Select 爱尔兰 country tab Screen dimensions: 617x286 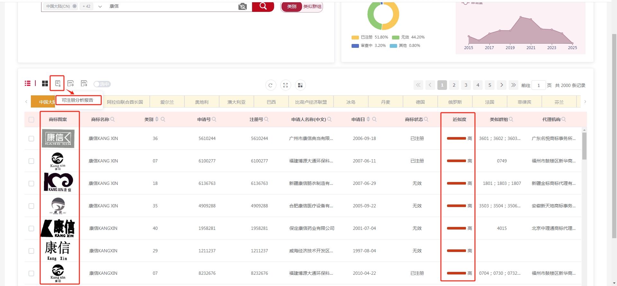point(167,102)
